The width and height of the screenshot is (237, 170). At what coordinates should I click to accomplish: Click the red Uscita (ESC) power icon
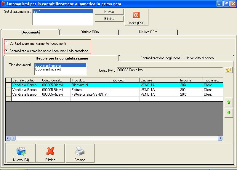(x=136, y=15)
